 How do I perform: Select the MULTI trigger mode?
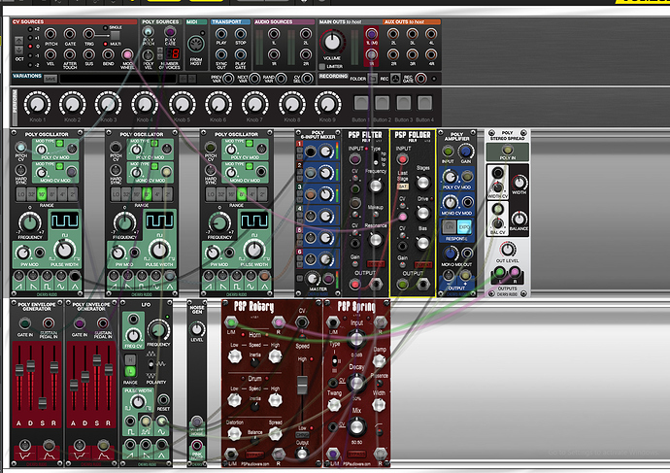(x=105, y=44)
